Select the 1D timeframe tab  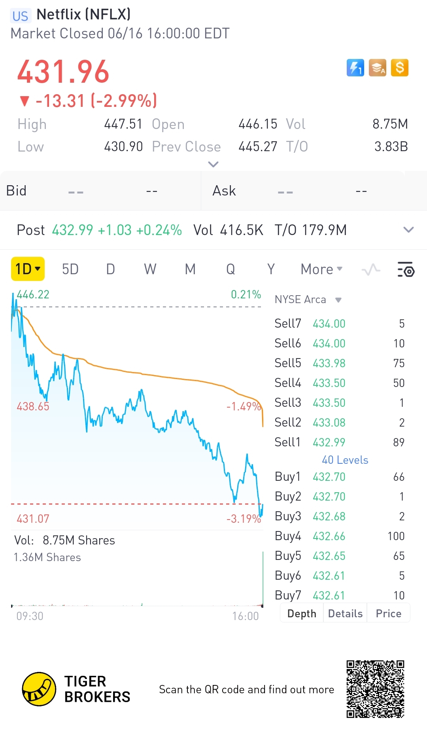(x=28, y=269)
